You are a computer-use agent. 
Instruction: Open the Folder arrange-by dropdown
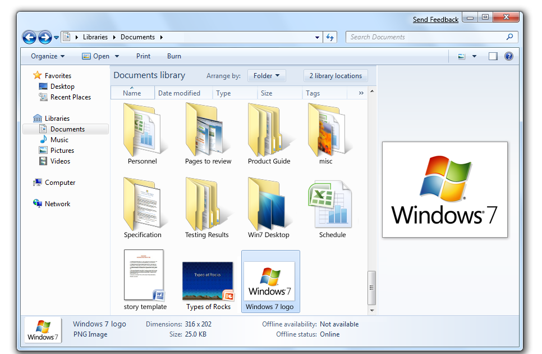(267, 75)
